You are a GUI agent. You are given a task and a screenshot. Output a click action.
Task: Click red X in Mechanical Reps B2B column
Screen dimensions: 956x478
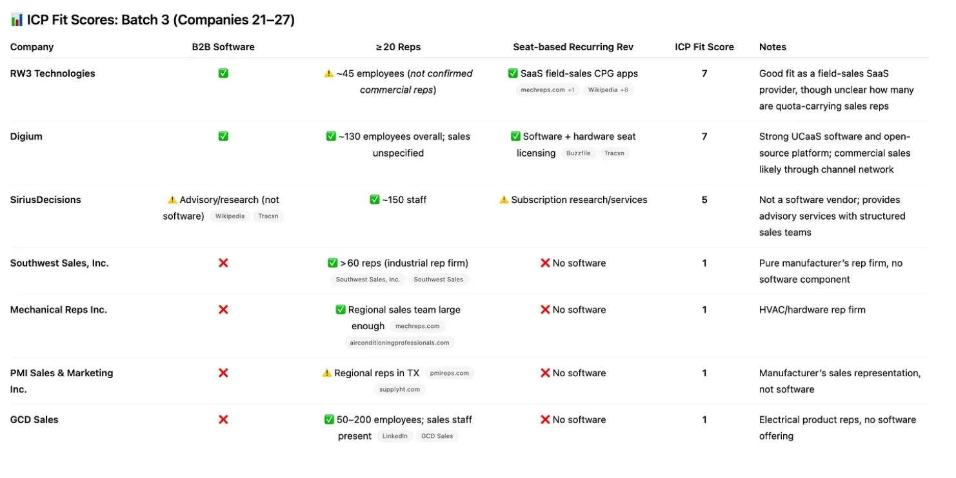223,310
